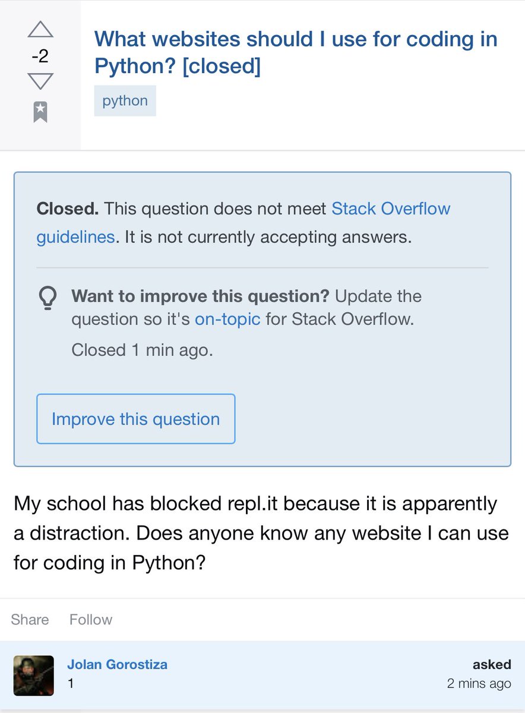Click the bold "Closed." notice text
This screenshot has height=713, width=525.
tap(67, 209)
